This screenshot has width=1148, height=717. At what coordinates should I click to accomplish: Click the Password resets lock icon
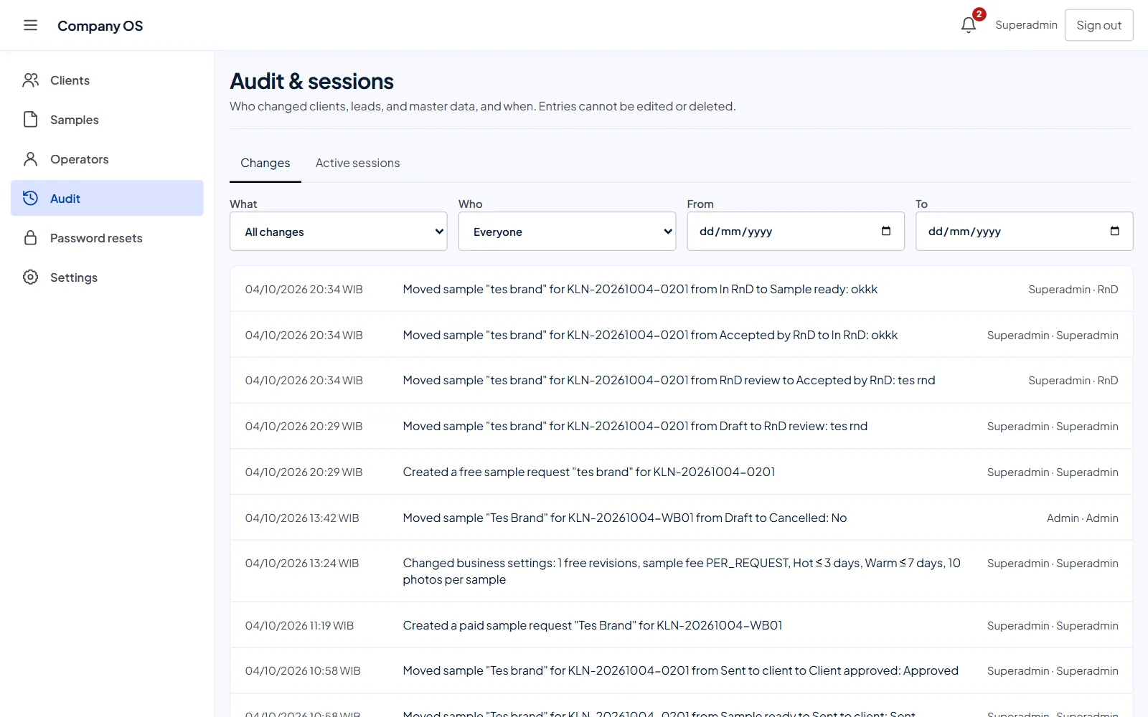[30, 237]
